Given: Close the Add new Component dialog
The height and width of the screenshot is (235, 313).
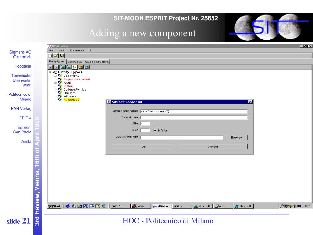Looking at the screenshot, I should [x=250, y=102].
